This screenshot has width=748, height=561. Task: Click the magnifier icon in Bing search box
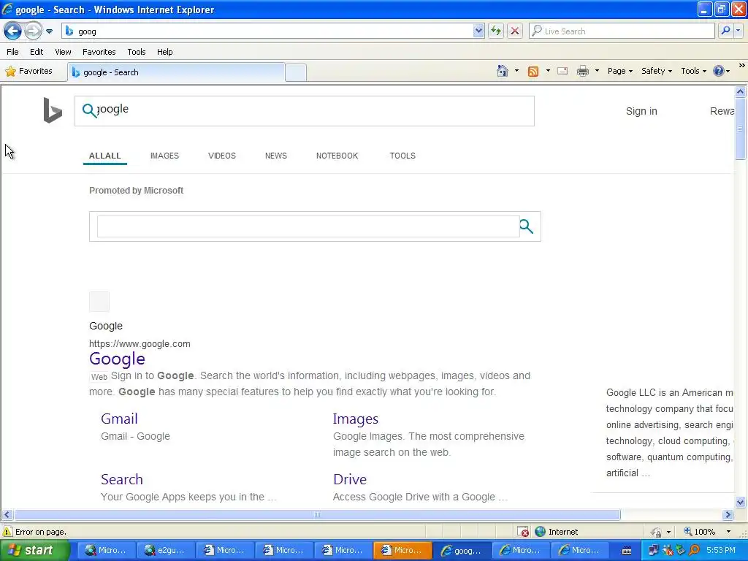[89, 110]
